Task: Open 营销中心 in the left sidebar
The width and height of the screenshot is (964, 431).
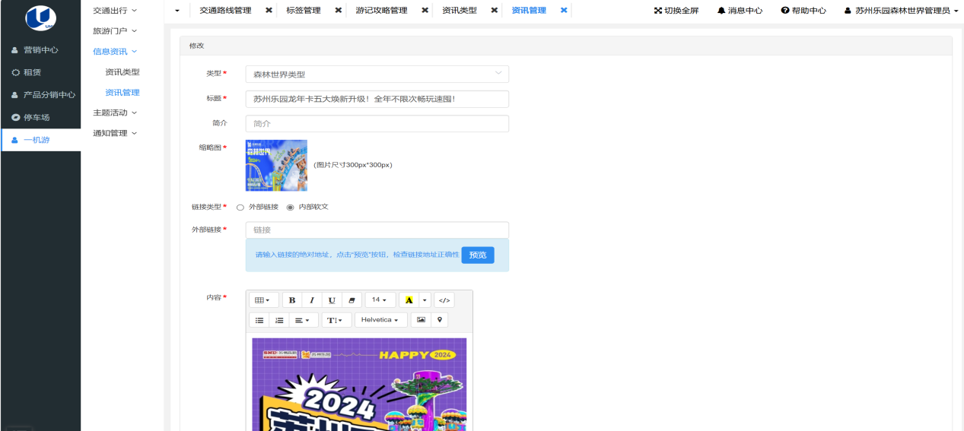Action: [x=40, y=50]
